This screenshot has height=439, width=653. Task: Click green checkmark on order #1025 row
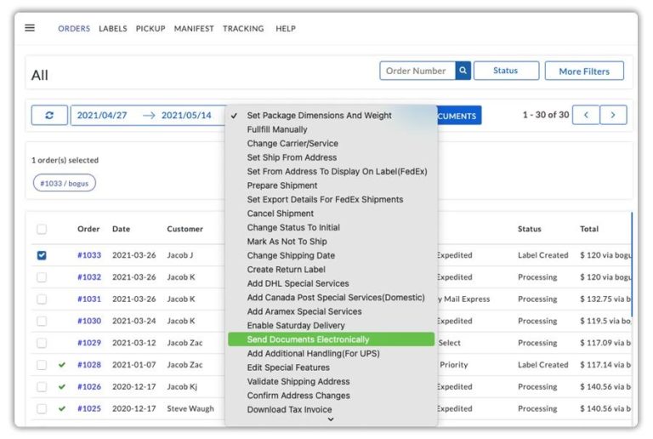62,408
